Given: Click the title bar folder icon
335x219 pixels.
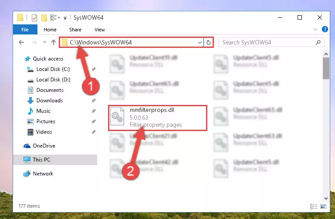Looking at the screenshot, I should pos(20,18).
